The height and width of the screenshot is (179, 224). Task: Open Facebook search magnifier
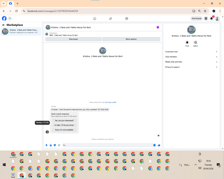coord(10,18)
